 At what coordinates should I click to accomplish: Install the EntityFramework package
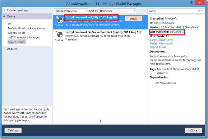(133, 19)
